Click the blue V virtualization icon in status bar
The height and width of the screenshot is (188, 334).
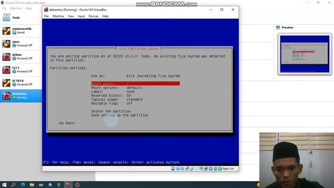[x=210, y=169]
